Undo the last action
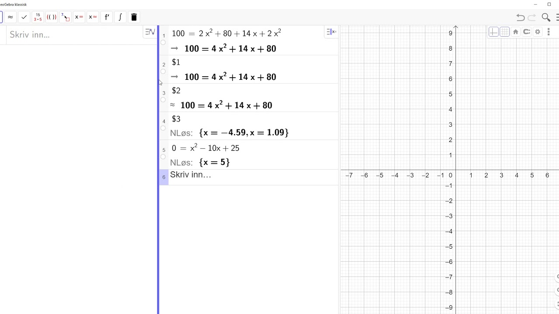 coord(520,17)
